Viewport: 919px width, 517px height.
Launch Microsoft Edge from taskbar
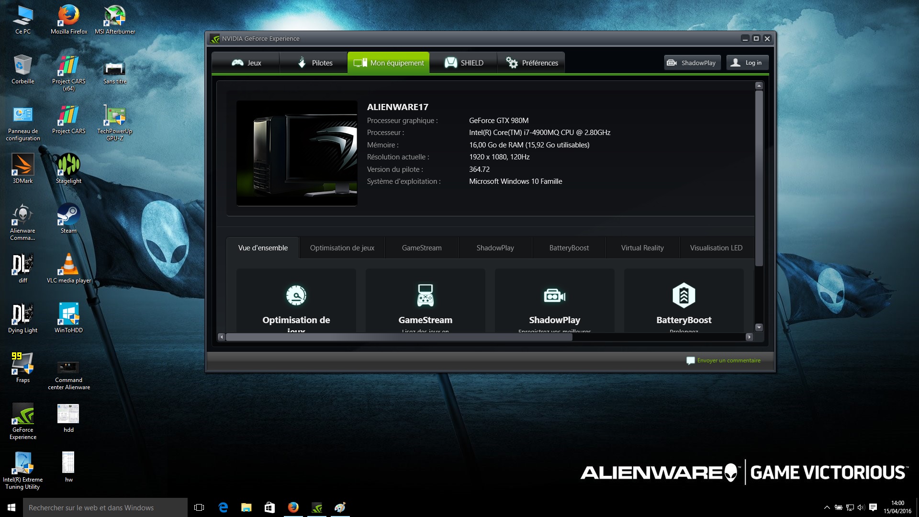[223, 507]
